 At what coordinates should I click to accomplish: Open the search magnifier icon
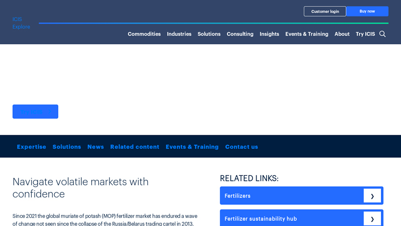382,34
